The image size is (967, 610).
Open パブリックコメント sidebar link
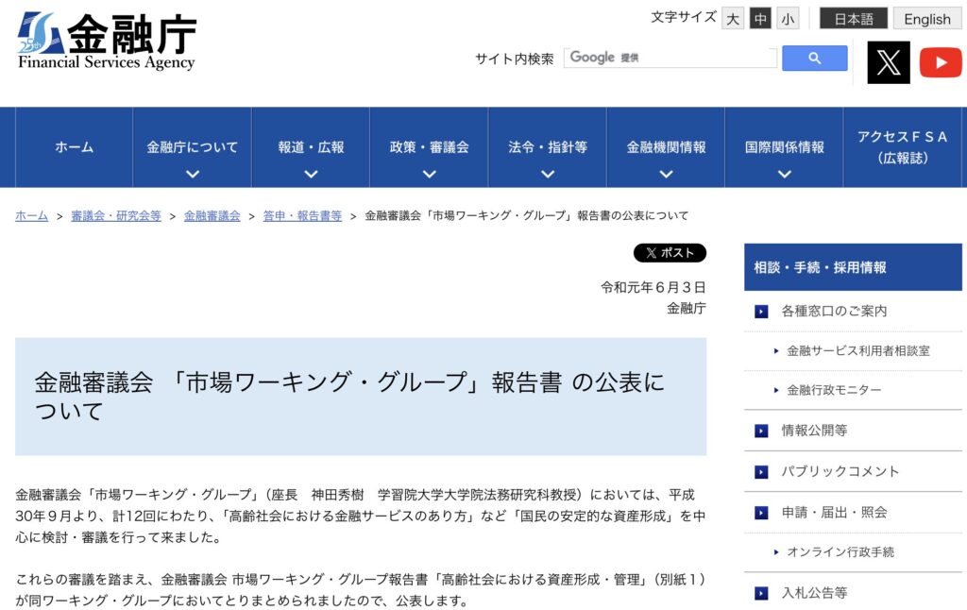tap(840, 472)
